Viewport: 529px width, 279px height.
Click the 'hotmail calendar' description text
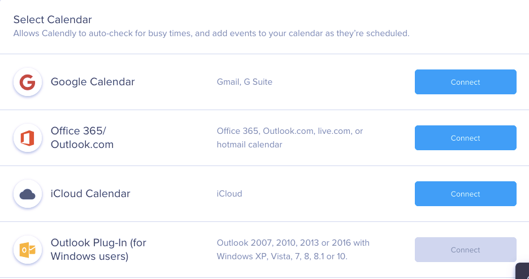249,145
